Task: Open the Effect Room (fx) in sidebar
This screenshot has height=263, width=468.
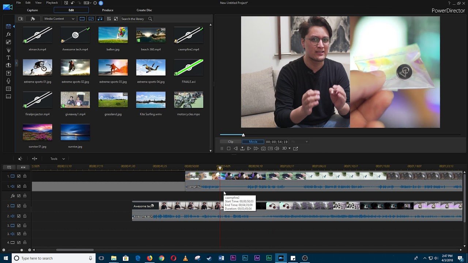Action: coord(8,34)
